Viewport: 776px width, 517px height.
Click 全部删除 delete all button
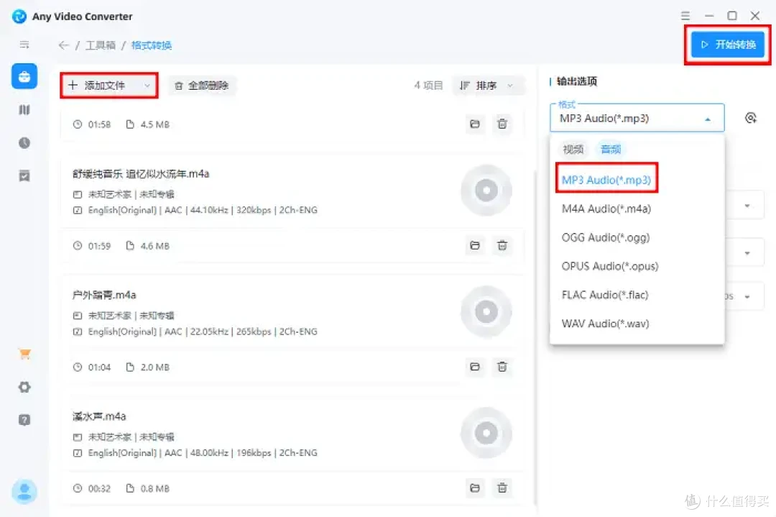click(201, 86)
